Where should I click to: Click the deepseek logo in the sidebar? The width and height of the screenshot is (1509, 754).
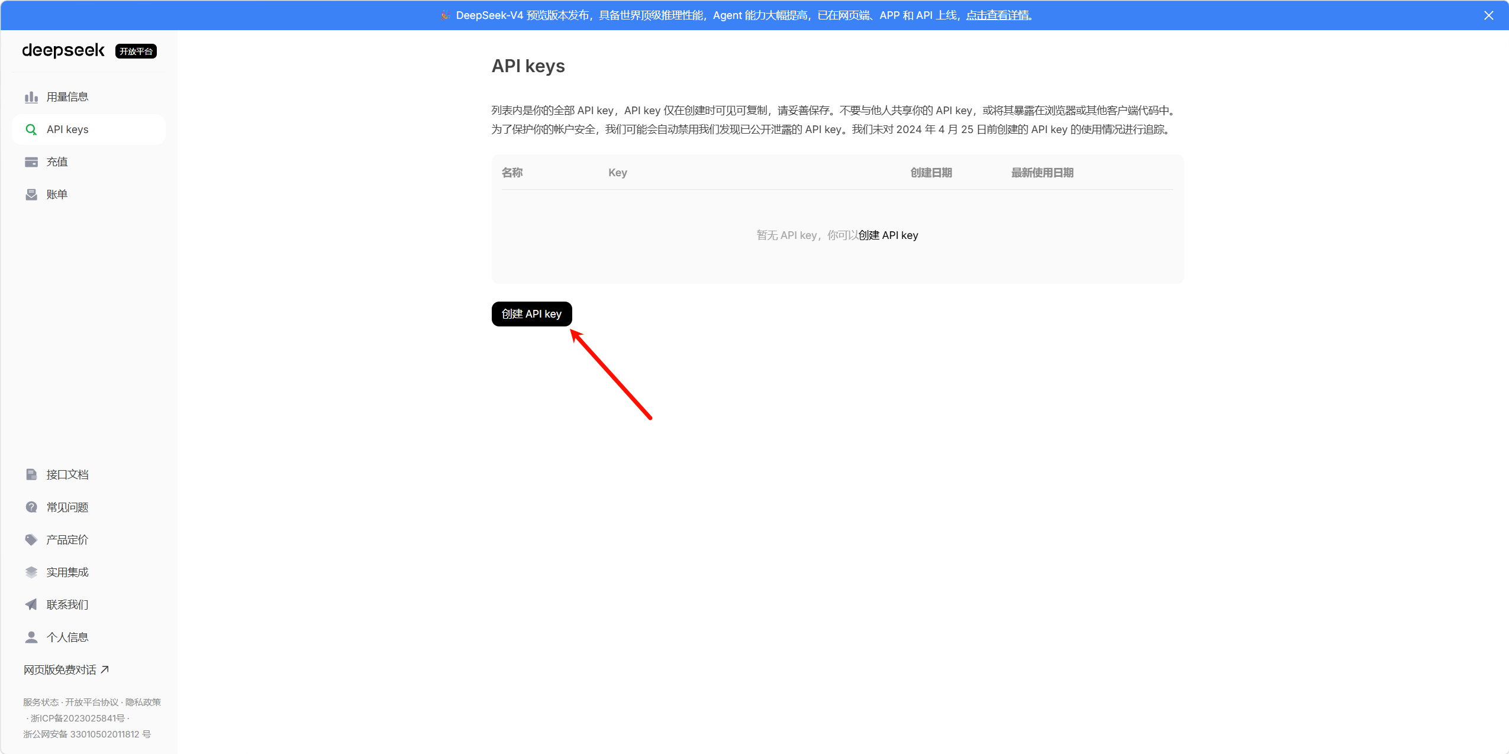tap(63, 51)
